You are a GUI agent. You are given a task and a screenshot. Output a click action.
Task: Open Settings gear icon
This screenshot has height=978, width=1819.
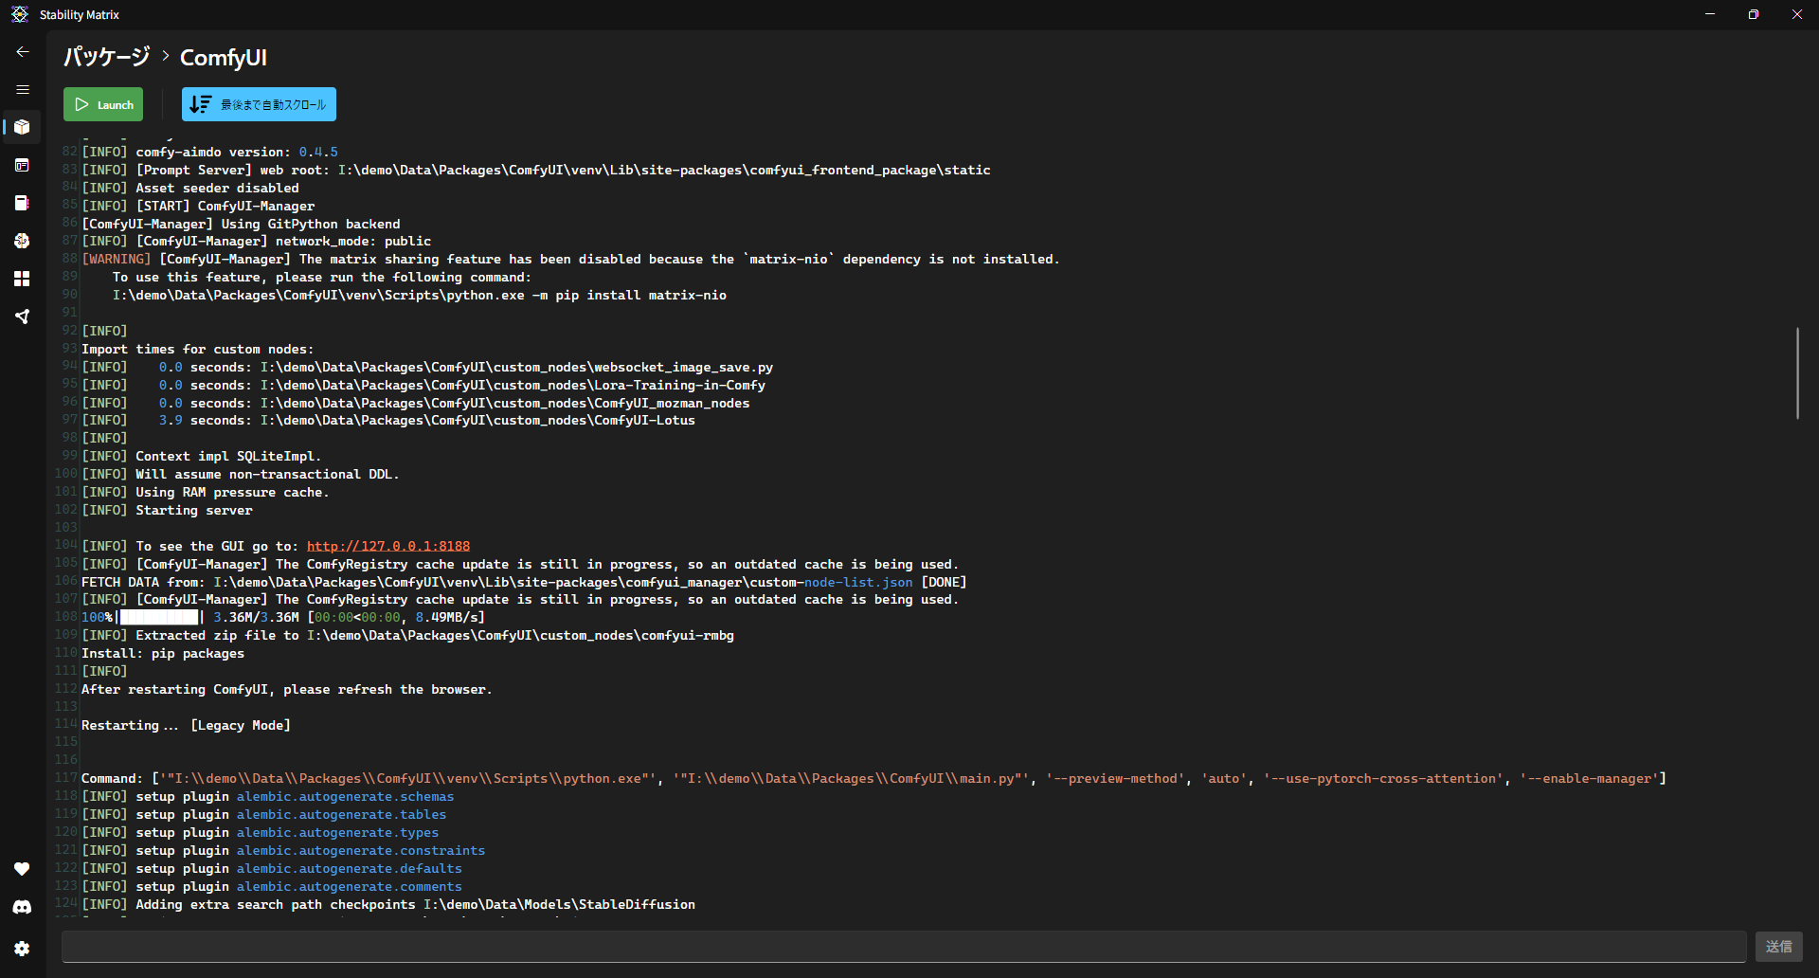point(22,949)
